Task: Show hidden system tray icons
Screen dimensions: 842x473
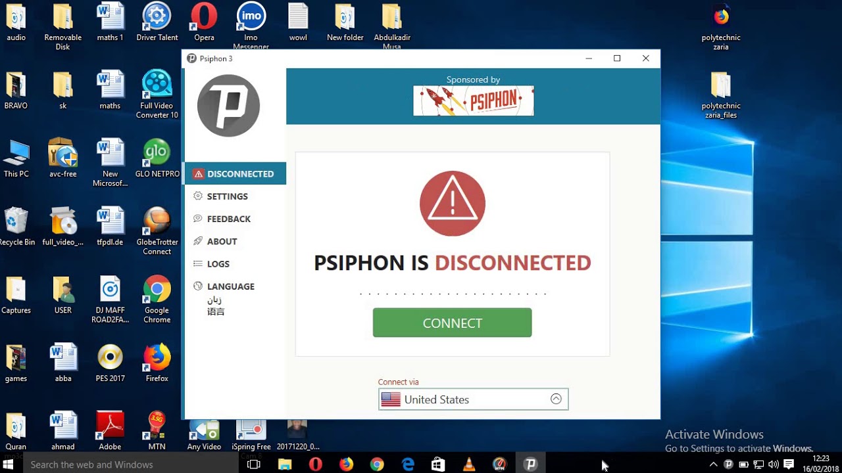Action: 713,464
